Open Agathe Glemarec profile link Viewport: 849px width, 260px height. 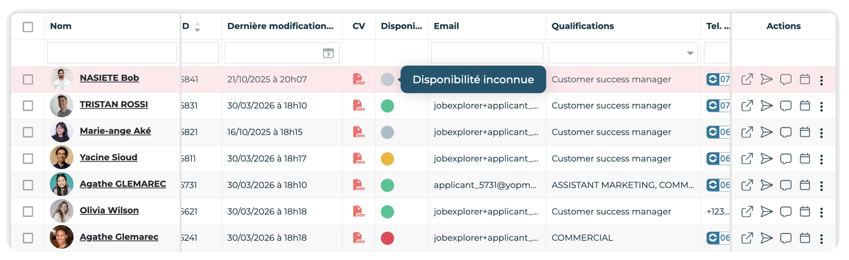pos(119,237)
